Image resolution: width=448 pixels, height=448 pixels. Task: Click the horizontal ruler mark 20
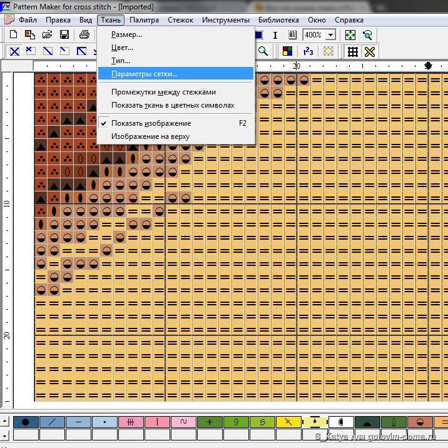click(x=297, y=66)
